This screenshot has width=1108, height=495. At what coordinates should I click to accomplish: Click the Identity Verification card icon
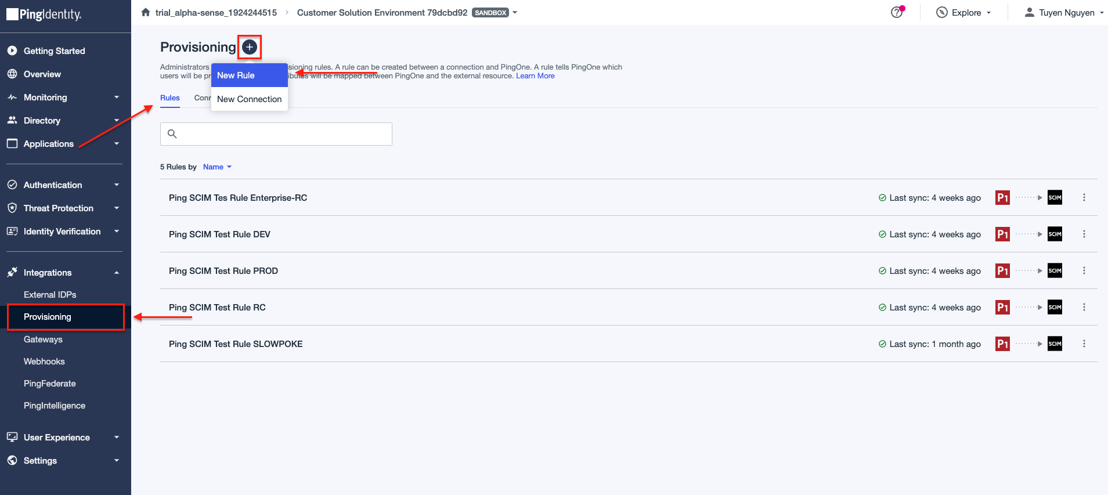pyautogui.click(x=12, y=231)
